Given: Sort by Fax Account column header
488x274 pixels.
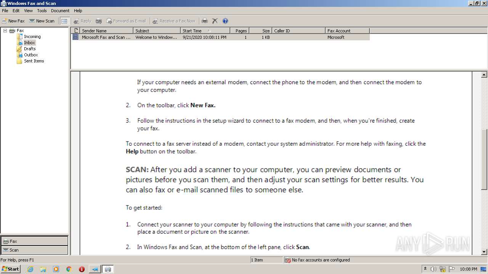Looking at the screenshot, I should click(347, 31).
